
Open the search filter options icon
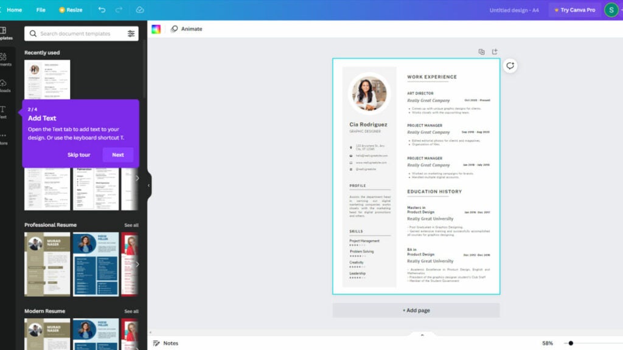[131, 34]
